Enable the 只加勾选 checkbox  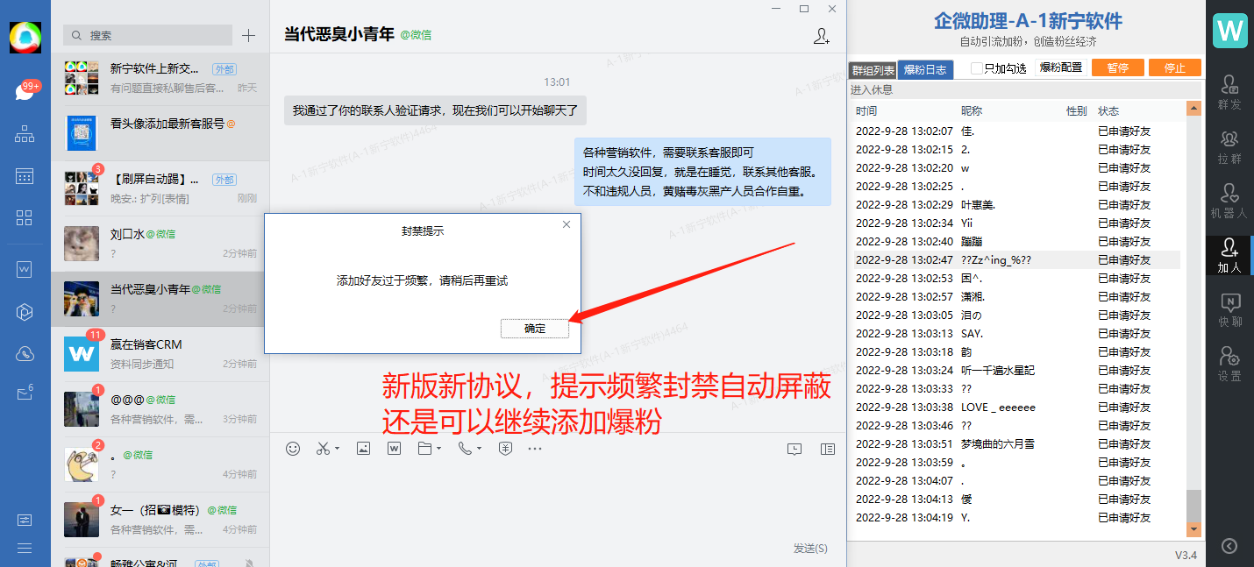click(x=977, y=68)
